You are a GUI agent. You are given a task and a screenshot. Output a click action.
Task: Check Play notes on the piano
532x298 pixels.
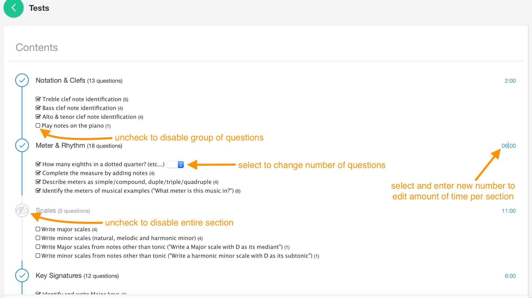(38, 125)
